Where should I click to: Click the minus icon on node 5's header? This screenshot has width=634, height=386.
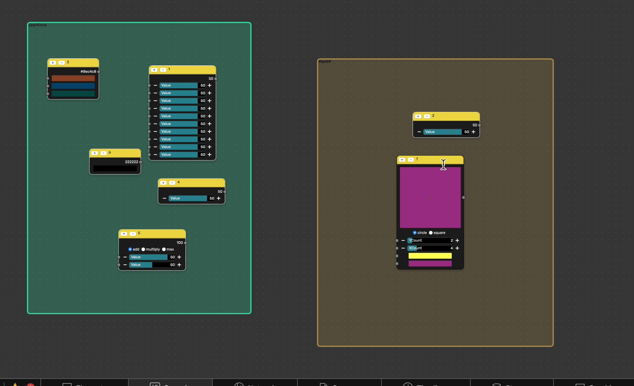pos(133,234)
